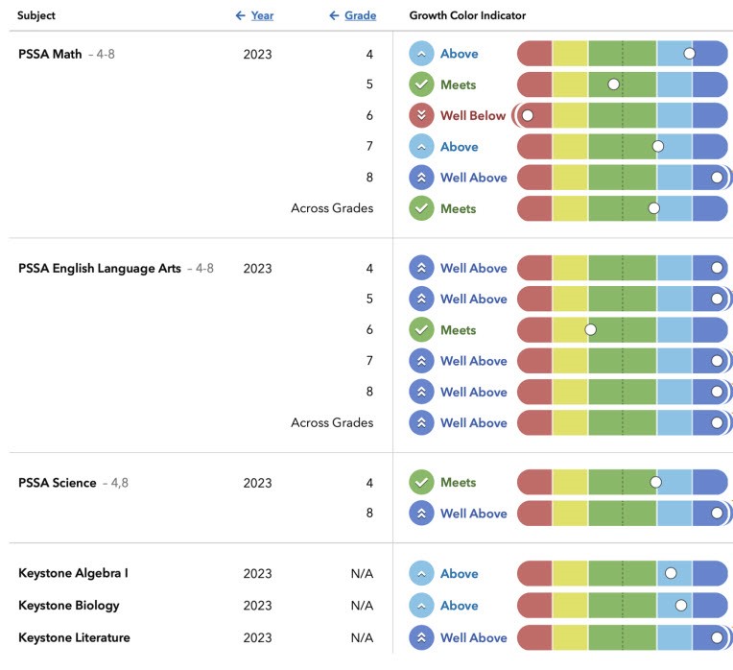Select the Keystone Literature subject label
Viewport: 733px width, 670px height.
[74, 637]
